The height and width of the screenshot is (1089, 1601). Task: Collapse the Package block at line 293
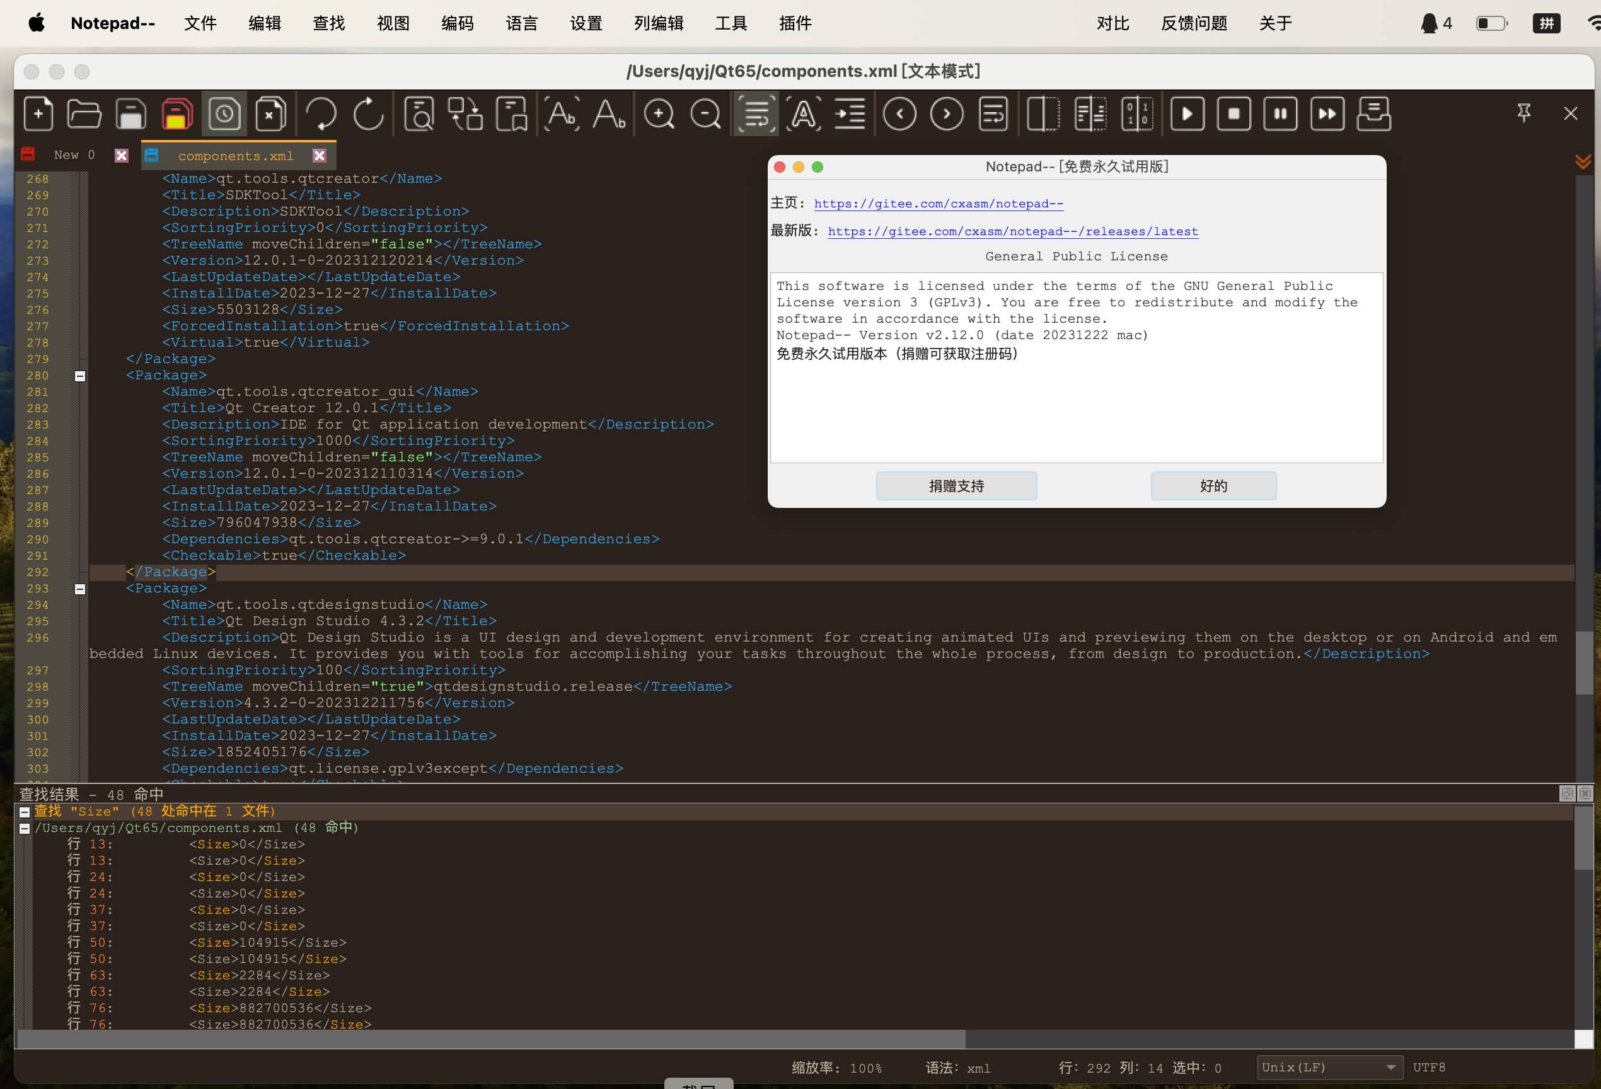coord(79,589)
